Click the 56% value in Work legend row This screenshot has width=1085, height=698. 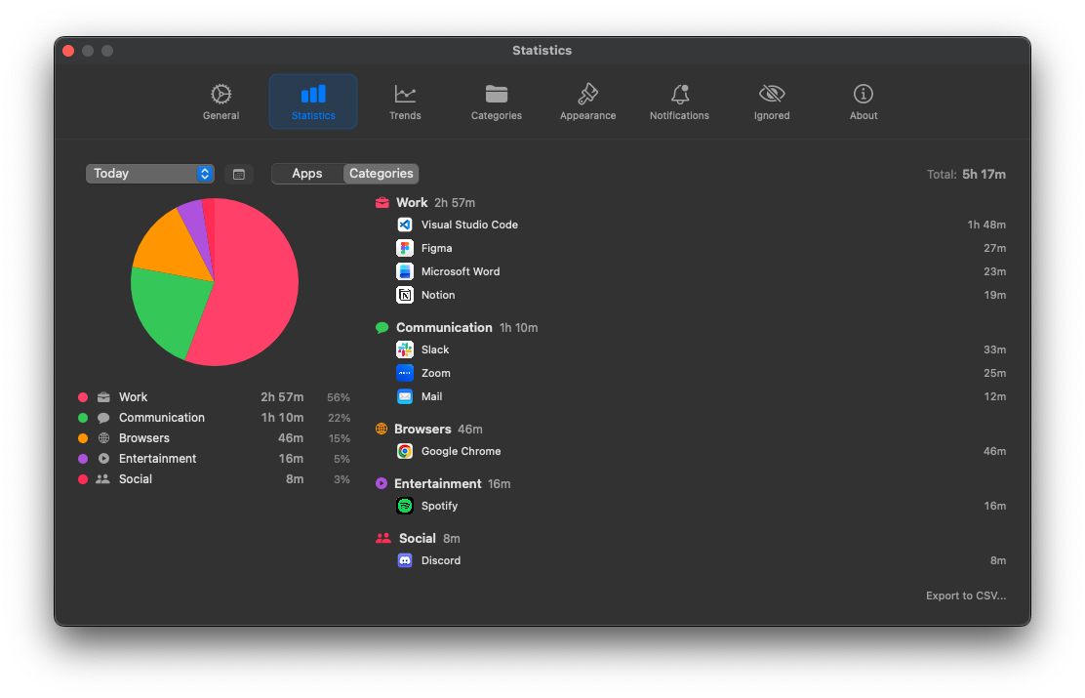339,397
